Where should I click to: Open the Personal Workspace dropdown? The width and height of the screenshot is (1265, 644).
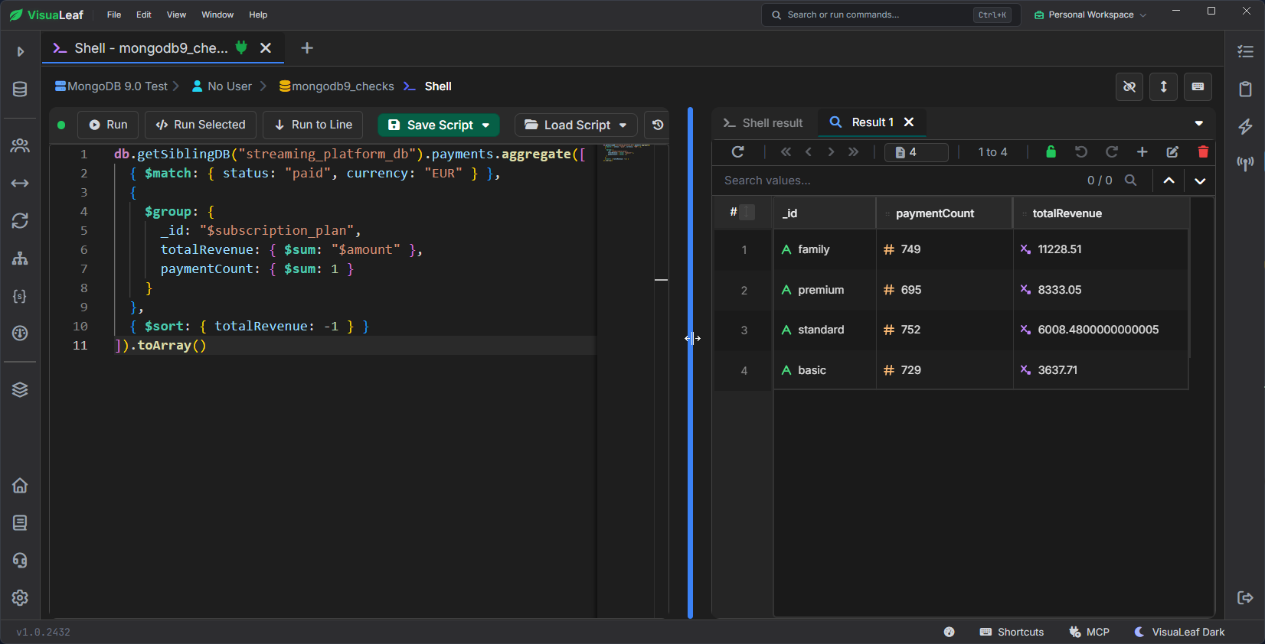click(1090, 15)
